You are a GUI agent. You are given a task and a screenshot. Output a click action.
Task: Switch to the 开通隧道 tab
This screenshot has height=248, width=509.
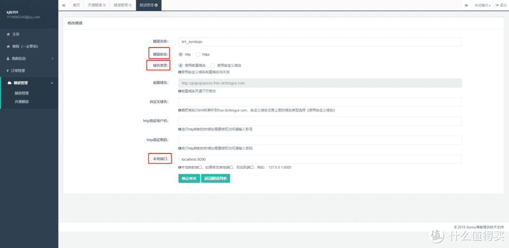[x=97, y=5]
